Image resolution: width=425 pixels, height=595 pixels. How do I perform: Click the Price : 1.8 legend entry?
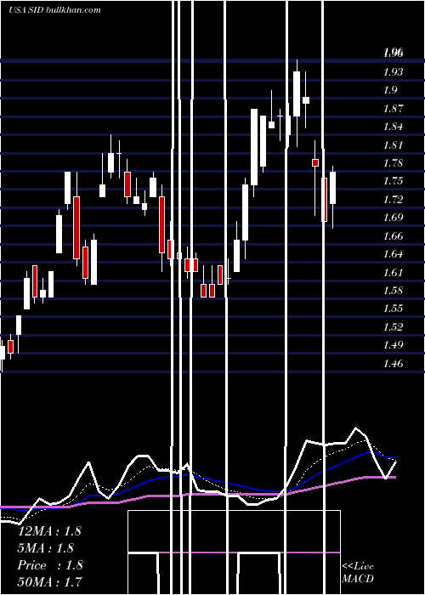pyautogui.click(x=50, y=565)
